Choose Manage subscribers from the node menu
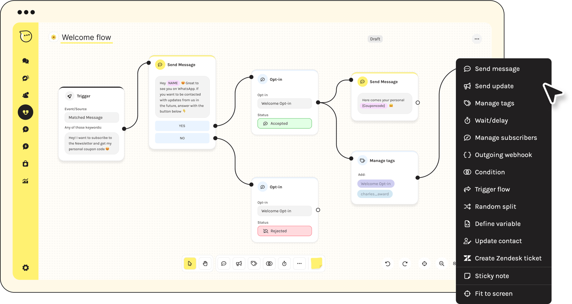 coord(503,138)
